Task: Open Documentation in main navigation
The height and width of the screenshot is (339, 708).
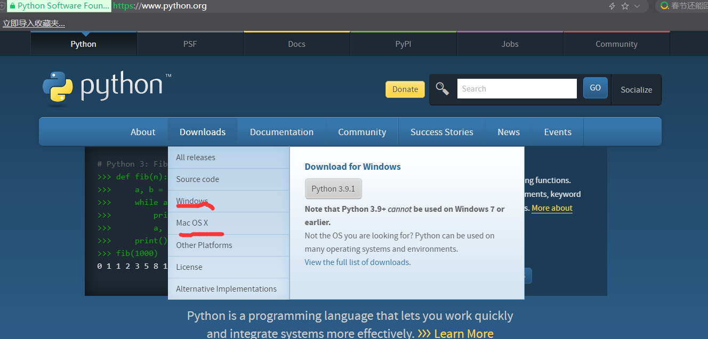Action: (x=282, y=132)
